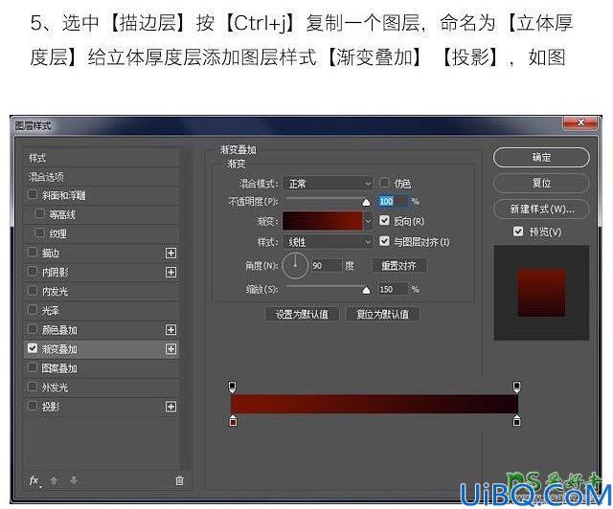Click the 新建样式(W)... button
This screenshot has width=613, height=509.
[x=541, y=209]
